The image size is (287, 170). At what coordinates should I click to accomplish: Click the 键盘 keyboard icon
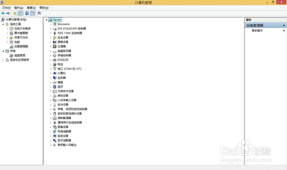(x=55, y=82)
